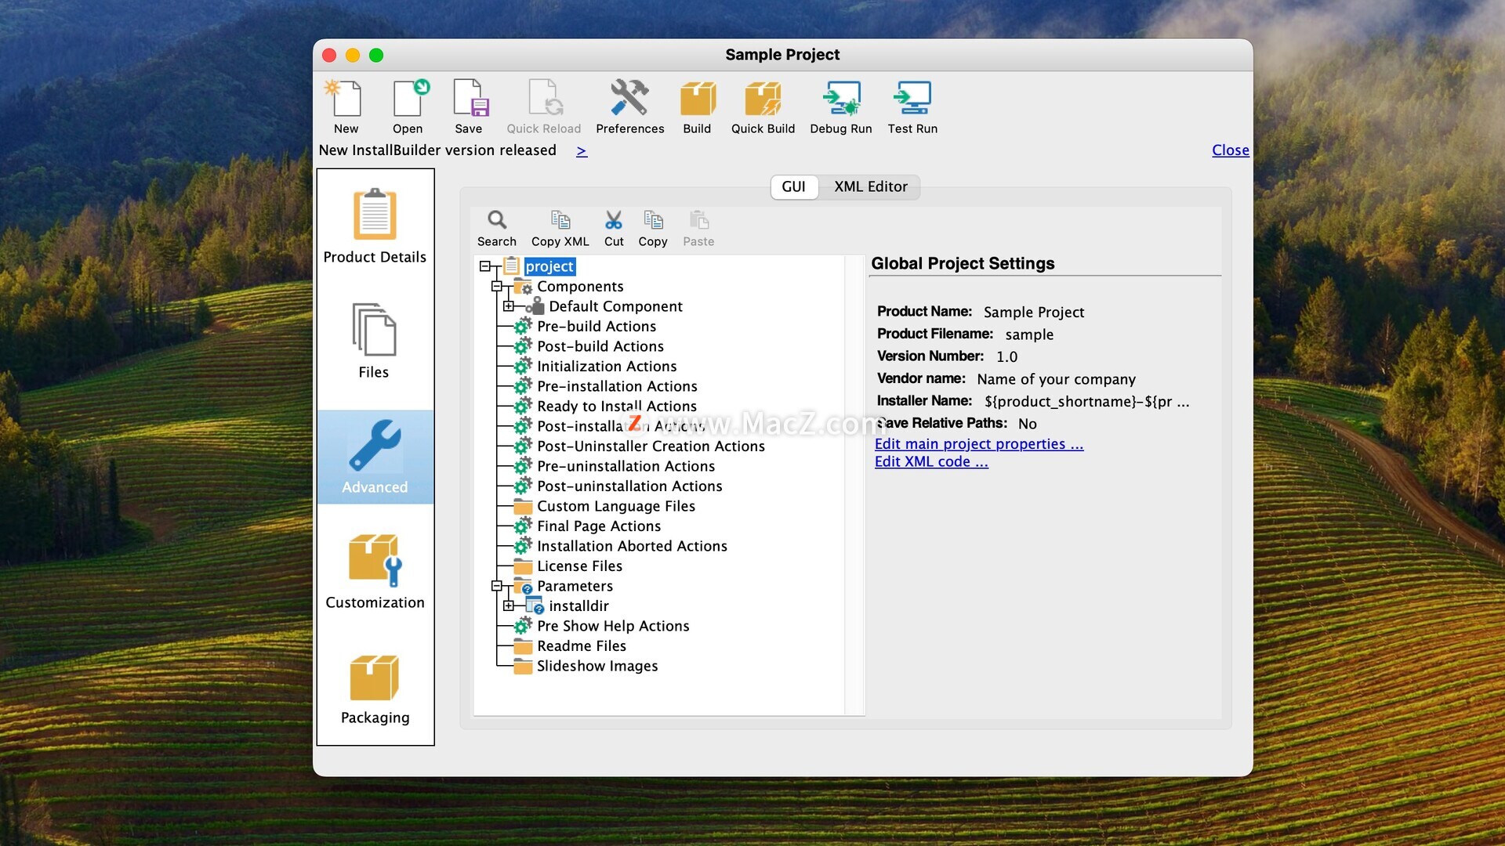Collapse the project root node
Screen dimensions: 1505x846
(485, 266)
